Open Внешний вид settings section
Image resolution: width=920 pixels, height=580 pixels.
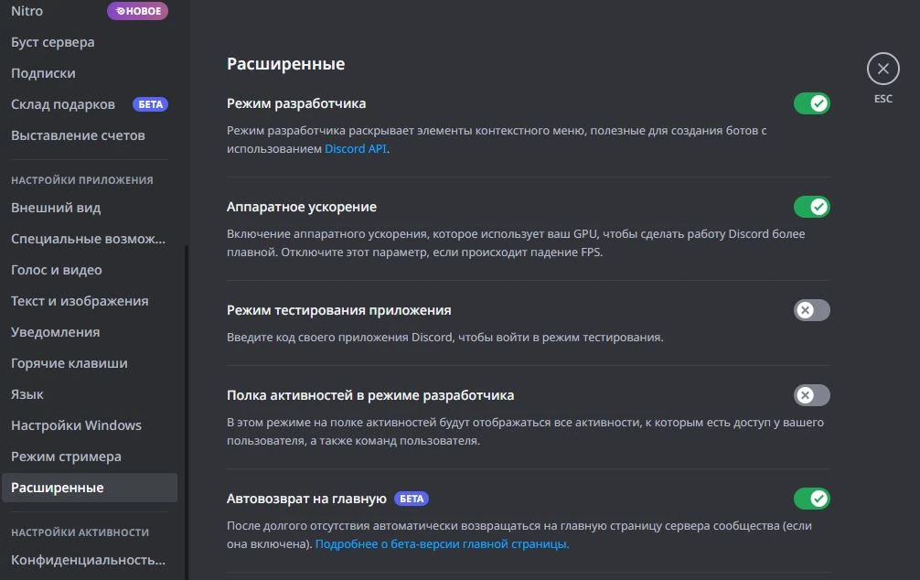(x=56, y=208)
